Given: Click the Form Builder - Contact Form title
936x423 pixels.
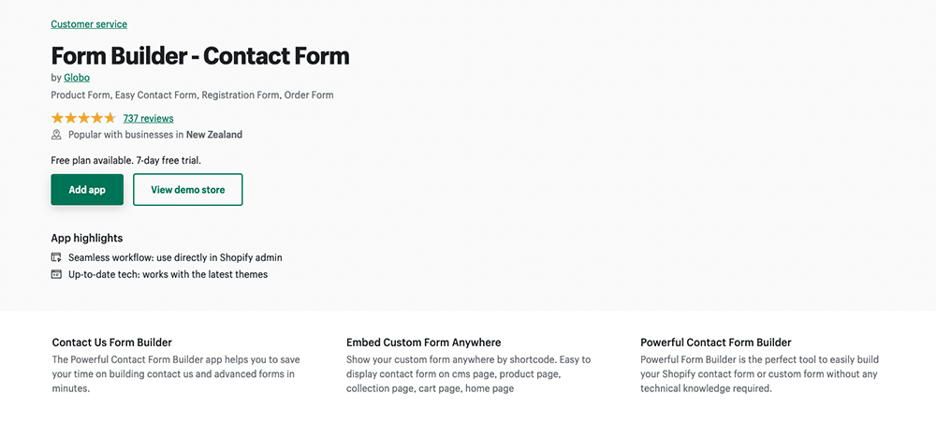Looking at the screenshot, I should click(199, 55).
